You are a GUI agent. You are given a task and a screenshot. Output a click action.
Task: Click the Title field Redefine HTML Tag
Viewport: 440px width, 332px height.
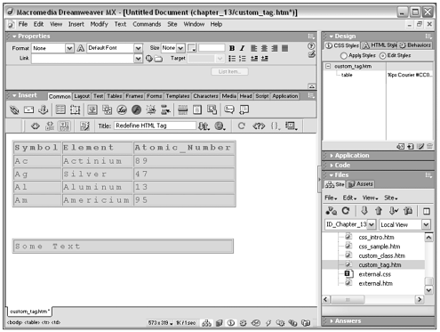155,126
